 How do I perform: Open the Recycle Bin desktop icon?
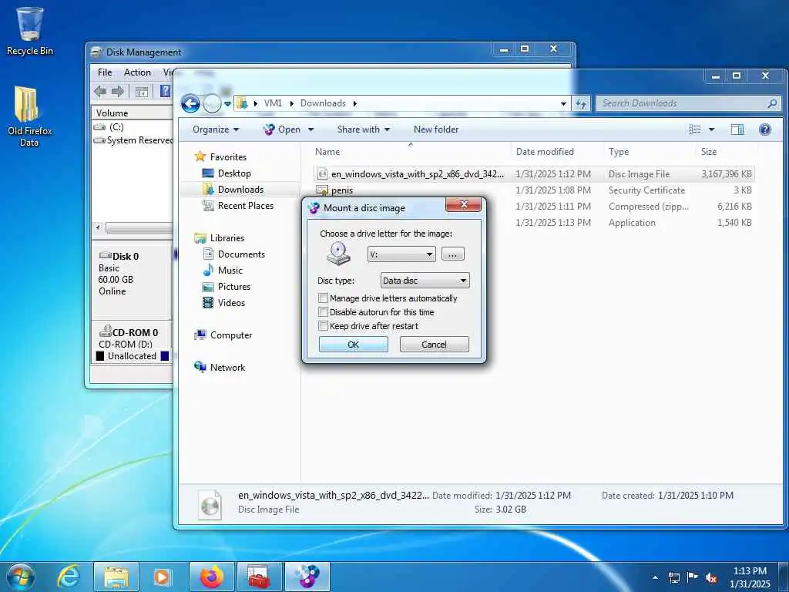(x=30, y=31)
